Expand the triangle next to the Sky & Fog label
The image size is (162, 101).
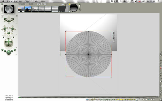(x=47, y=4)
